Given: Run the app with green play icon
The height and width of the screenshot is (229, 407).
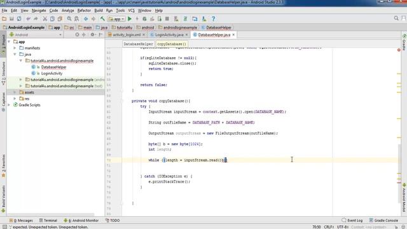Looking at the screenshot, I should 130,18.
